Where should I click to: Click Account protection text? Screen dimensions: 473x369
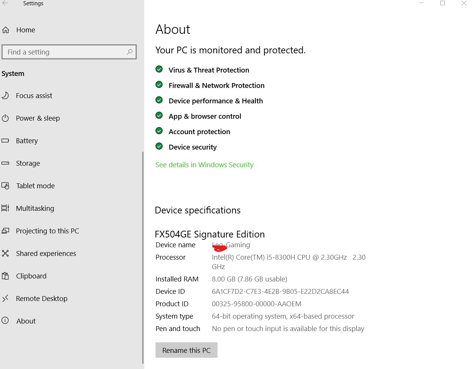click(x=199, y=132)
